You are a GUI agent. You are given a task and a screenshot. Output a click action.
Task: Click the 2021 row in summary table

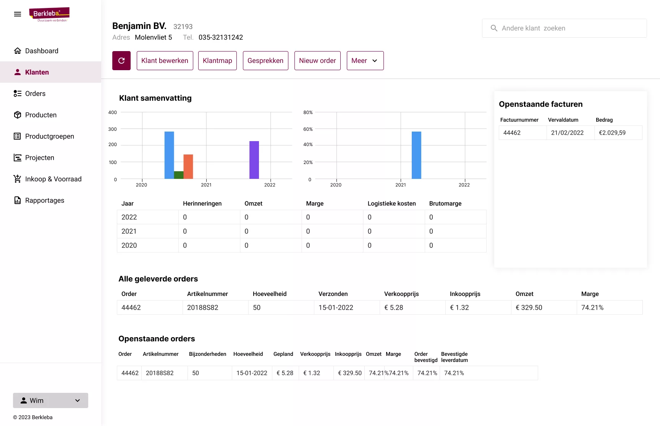click(302, 231)
